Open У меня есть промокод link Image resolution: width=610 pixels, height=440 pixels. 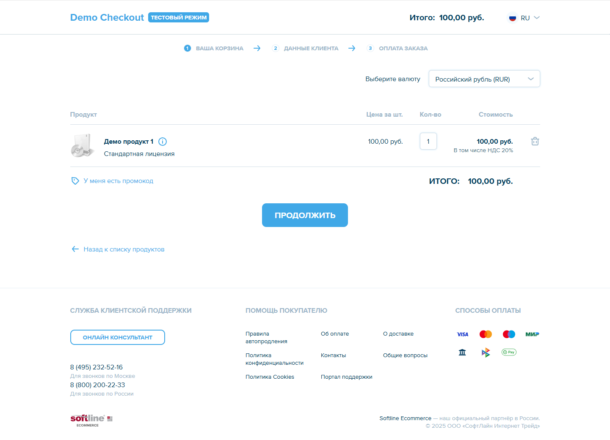coord(118,181)
